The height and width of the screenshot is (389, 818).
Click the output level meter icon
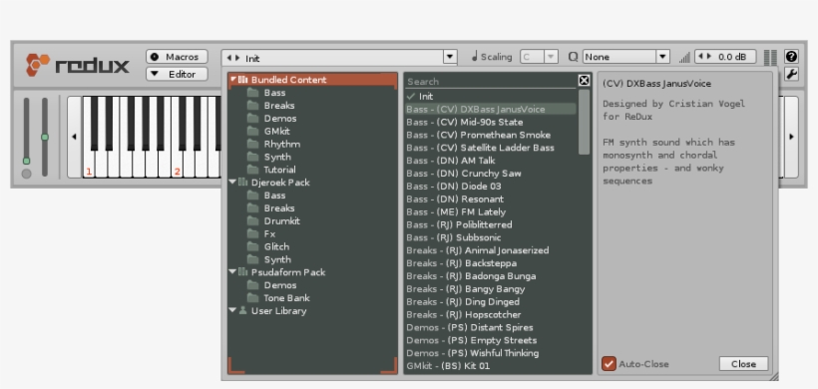pyautogui.click(x=770, y=58)
